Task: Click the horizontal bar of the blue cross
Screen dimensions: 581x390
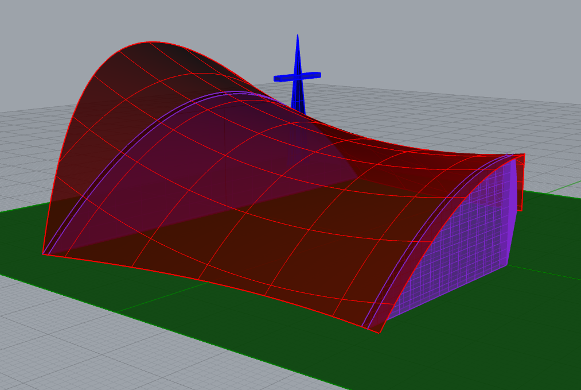Action: click(297, 76)
